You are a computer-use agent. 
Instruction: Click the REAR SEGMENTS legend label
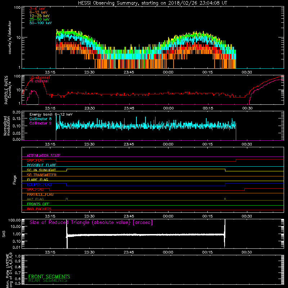click(x=48, y=280)
